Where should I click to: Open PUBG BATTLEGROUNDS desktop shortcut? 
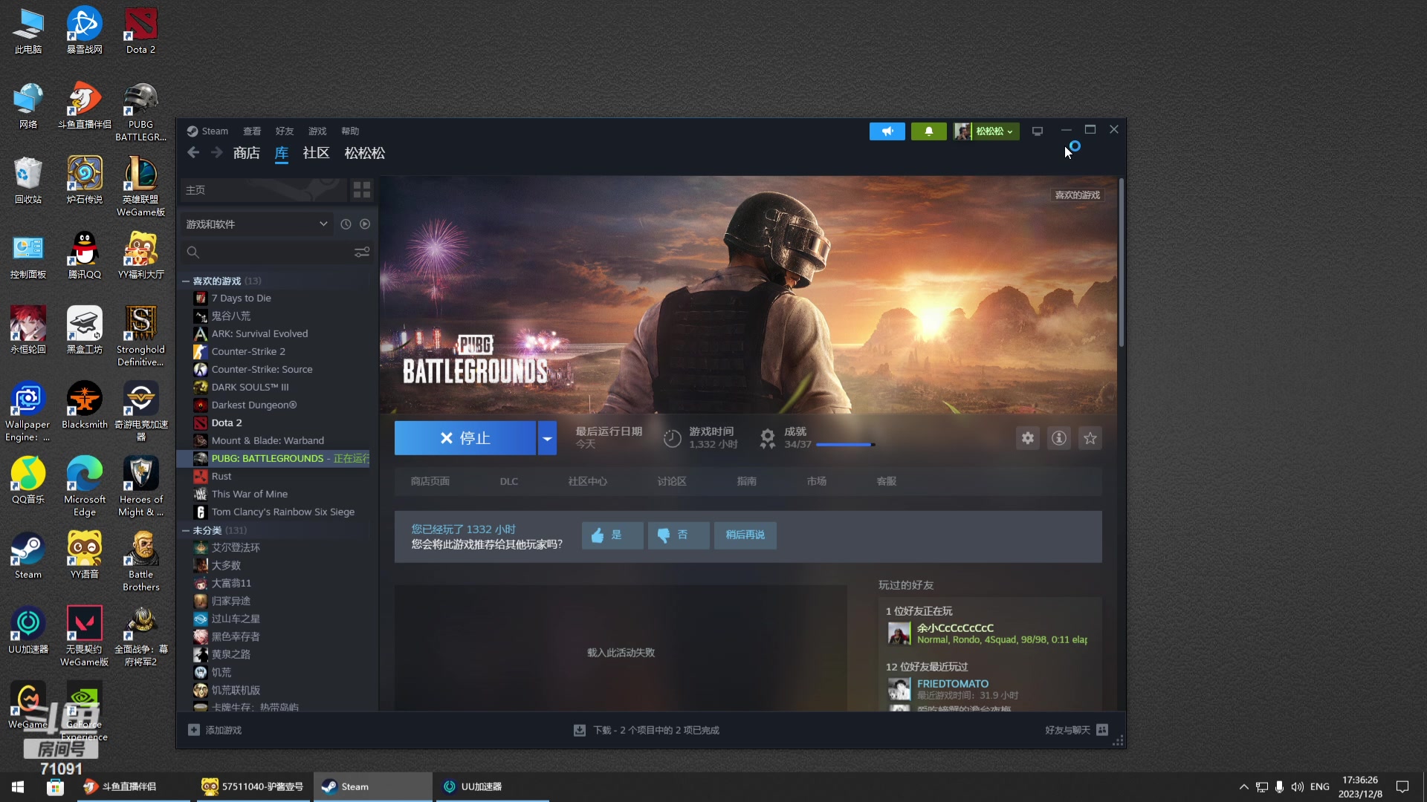pyautogui.click(x=140, y=111)
